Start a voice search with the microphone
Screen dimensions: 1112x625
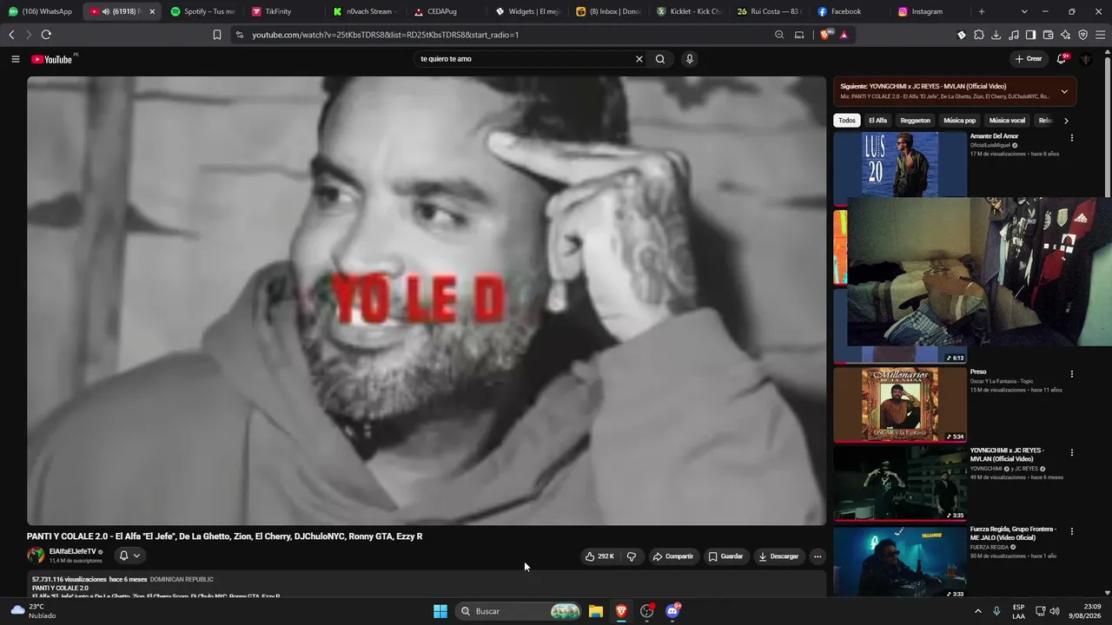coord(690,59)
